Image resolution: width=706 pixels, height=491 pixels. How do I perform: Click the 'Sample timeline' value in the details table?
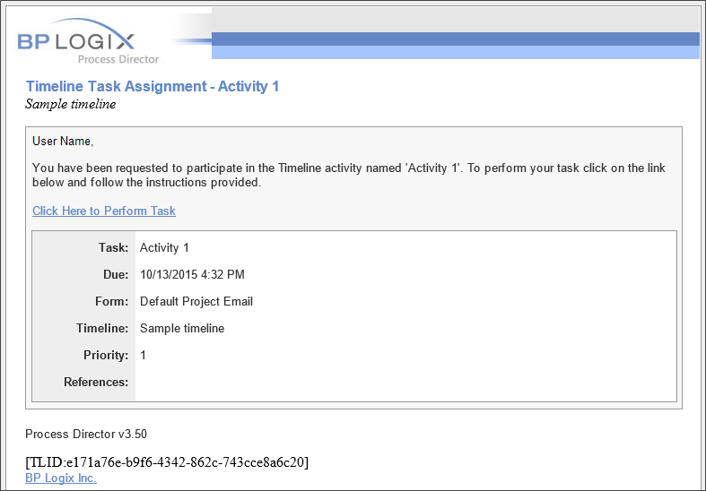[182, 328]
